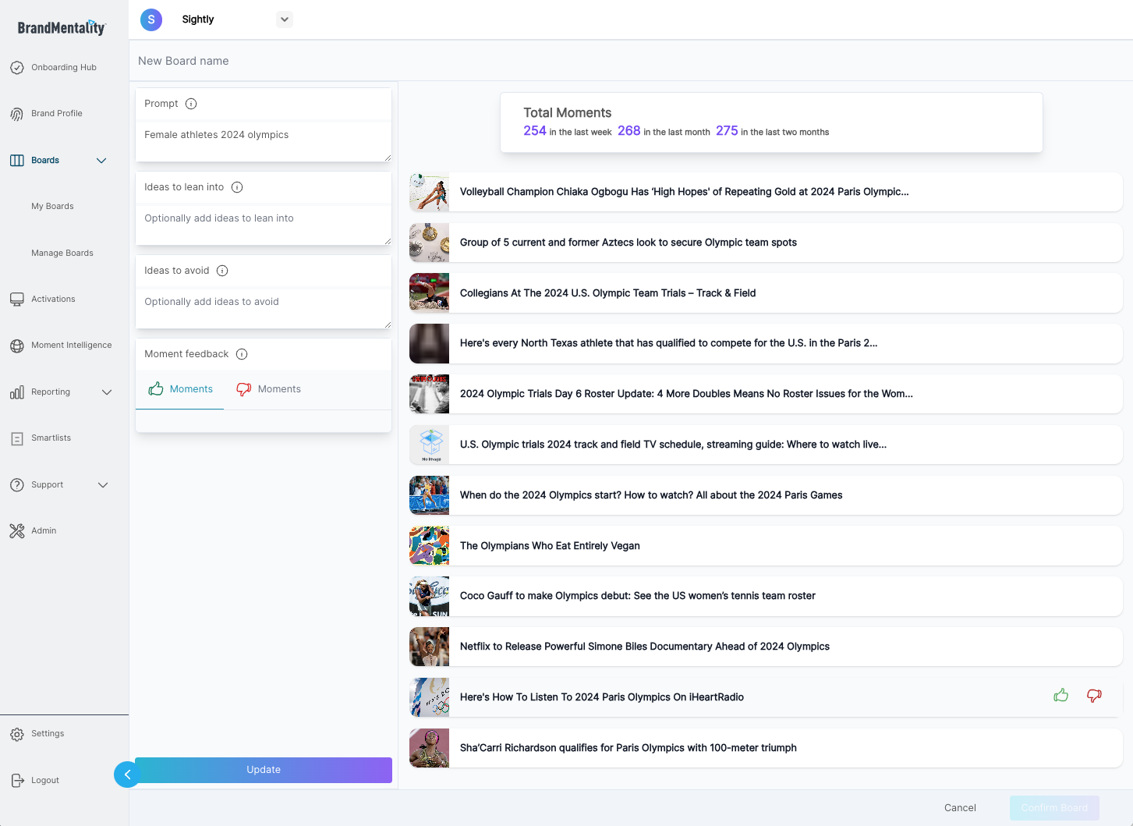Click Cancel at the bottom
Viewport: 1133px width, 826px height.
point(960,808)
